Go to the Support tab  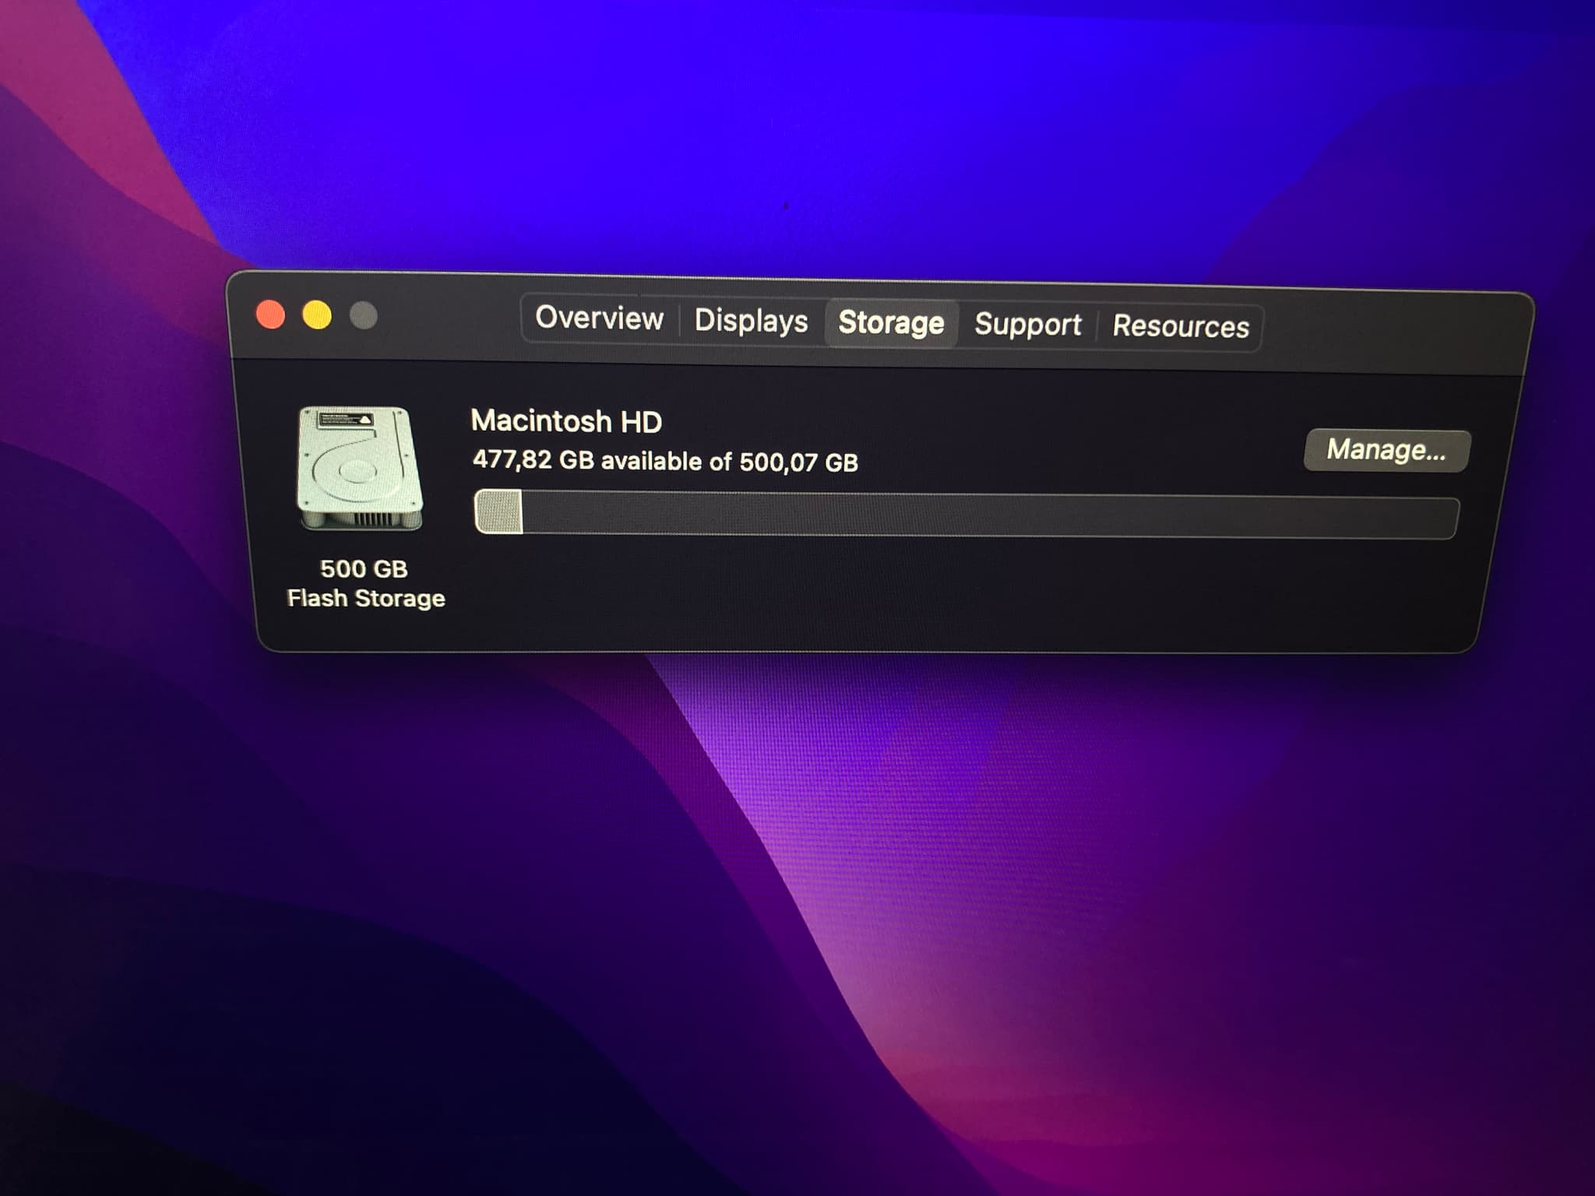tap(1027, 325)
